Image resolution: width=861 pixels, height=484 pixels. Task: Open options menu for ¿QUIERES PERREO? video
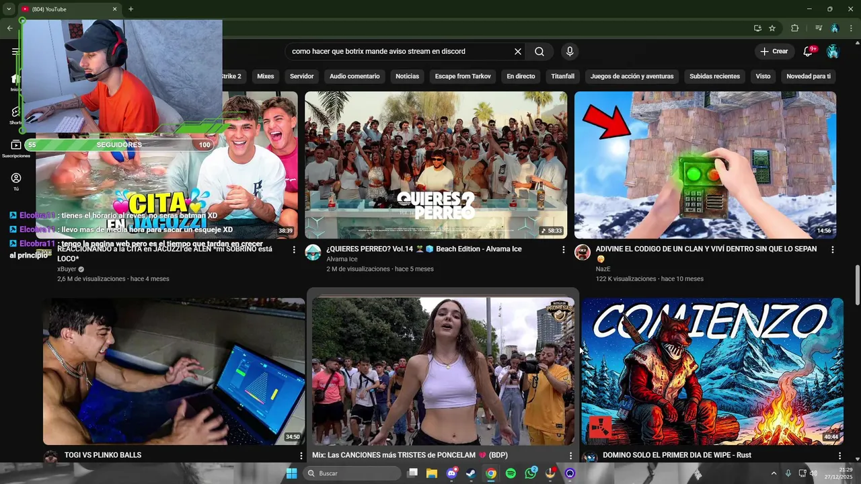click(x=564, y=249)
